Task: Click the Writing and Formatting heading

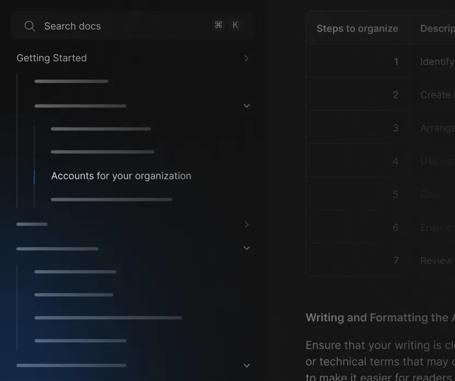Action: tap(379, 317)
